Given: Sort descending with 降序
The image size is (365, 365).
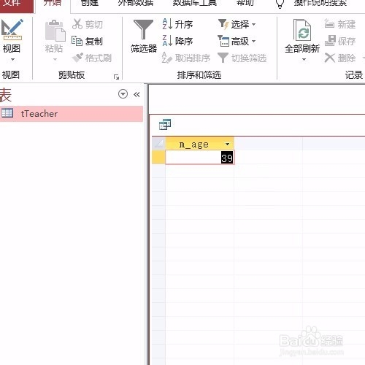Looking at the screenshot, I should point(177,41).
